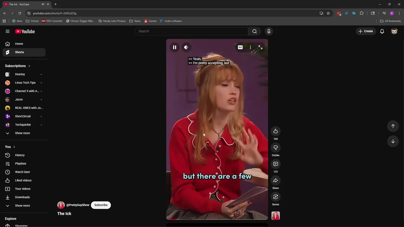Image resolution: width=404 pixels, height=227 pixels.
Task: Open the comments with 125 count
Action: coord(276,164)
